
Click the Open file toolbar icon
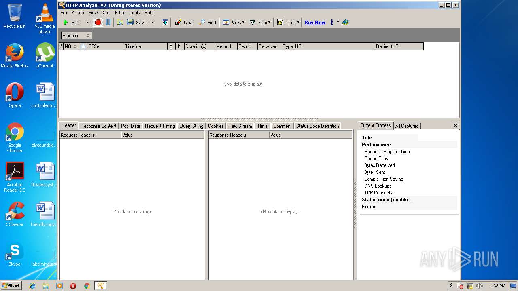(x=120, y=23)
